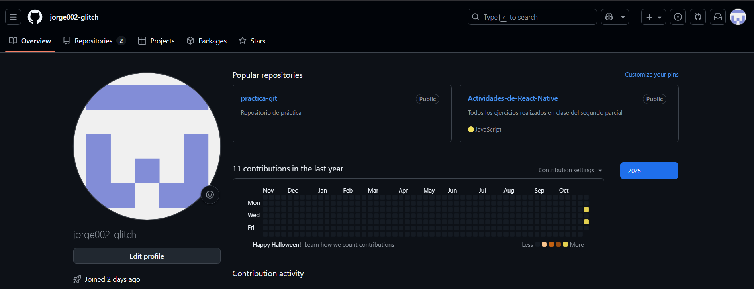754x289 pixels.
Task: Click the yellow contribution square on Tuesday
Action: (586, 210)
